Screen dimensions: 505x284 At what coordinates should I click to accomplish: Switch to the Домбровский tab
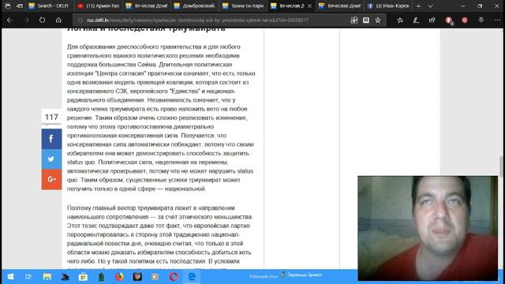(x=195, y=6)
